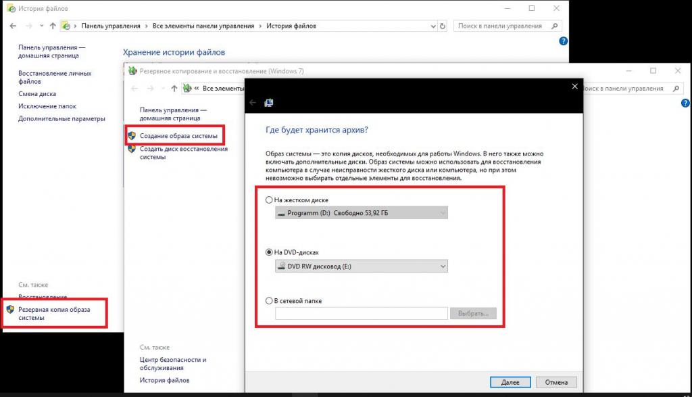Select the На DVD-дисках radio option
This screenshot has width=692, height=397.
pyautogui.click(x=269, y=252)
